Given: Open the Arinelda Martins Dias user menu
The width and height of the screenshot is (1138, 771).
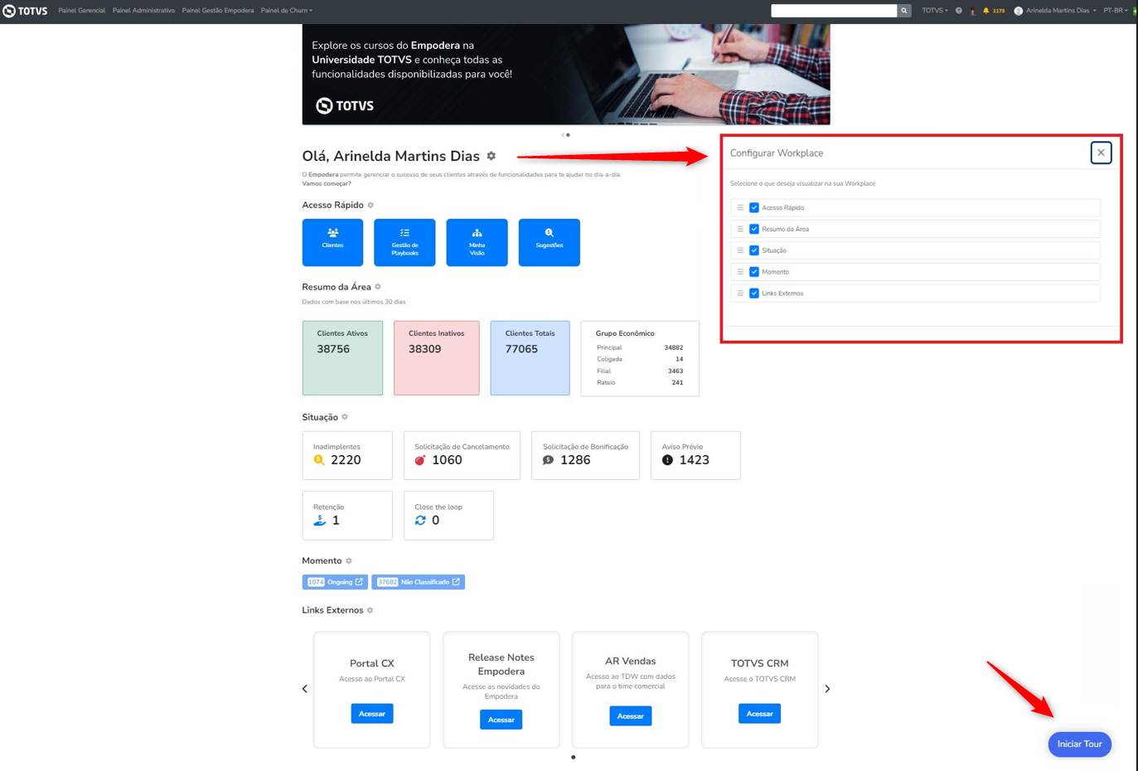Looking at the screenshot, I should (1056, 11).
